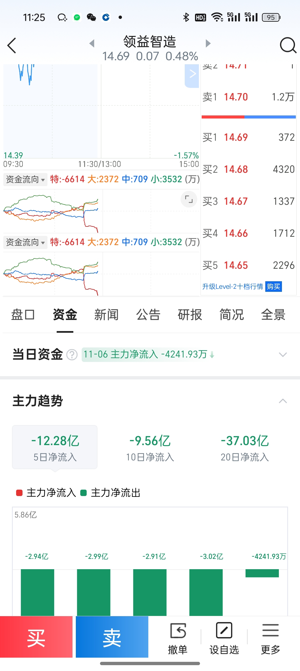The width and height of the screenshot is (300, 671).
Task: Select the 10日净流入 option
Action: click(150, 447)
